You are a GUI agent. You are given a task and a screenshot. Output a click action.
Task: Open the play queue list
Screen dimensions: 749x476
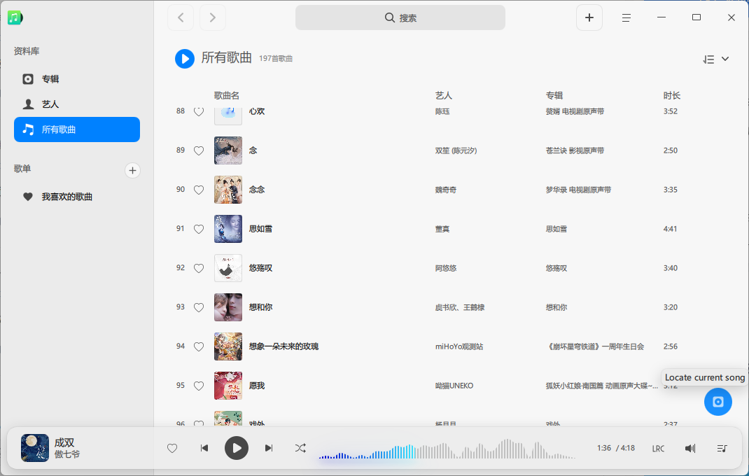[722, 448]
